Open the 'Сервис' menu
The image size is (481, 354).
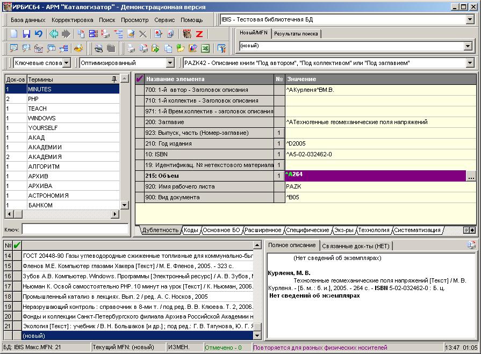pos(164,19)
